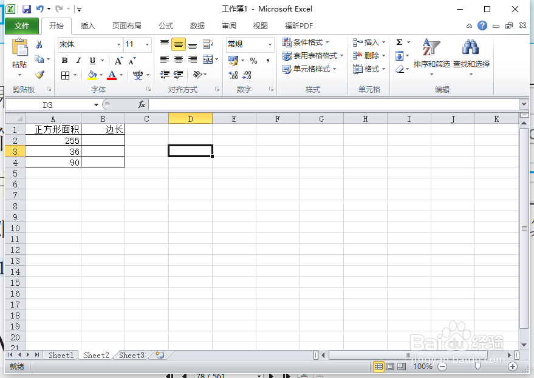This screenshot has height=378, width=534.
Task: Open the 文件 tab
Action: pos(22,26)
